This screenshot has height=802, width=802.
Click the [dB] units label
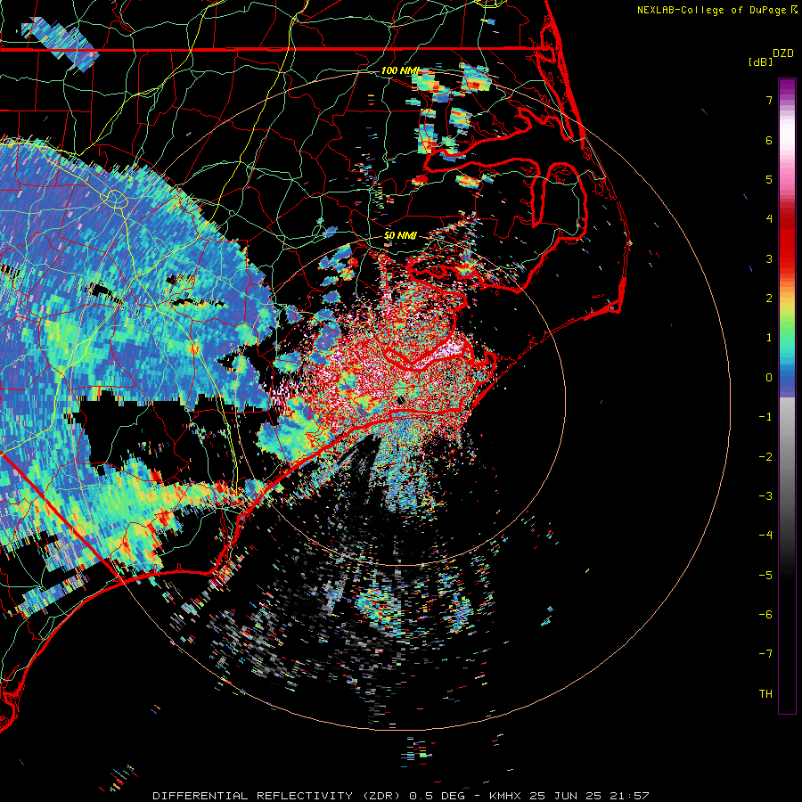click(760, 61)
